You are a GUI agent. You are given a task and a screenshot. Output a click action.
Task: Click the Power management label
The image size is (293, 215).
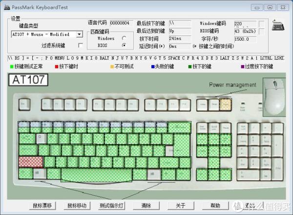232,85
